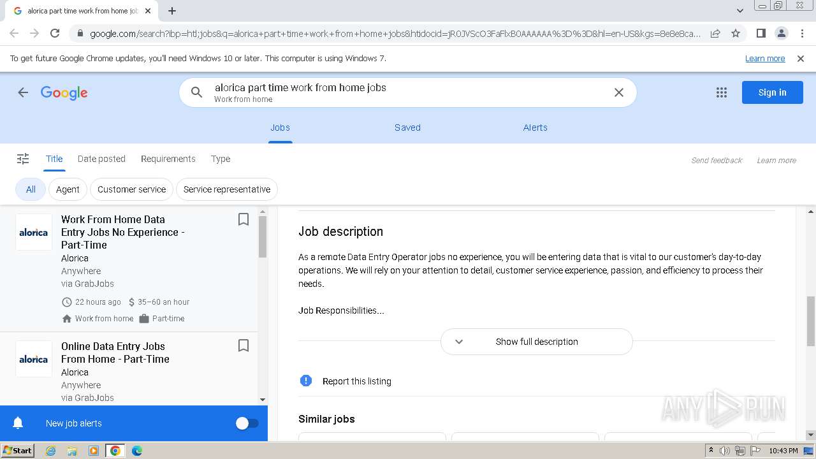Viewport: 816px width, 459px height.
Task: Click Send feedback link
Action: click(x=717, y=160)
